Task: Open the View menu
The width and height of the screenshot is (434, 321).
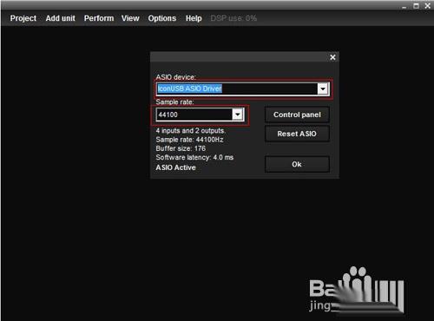Action: pyautogui.click(x=130, y=18)
